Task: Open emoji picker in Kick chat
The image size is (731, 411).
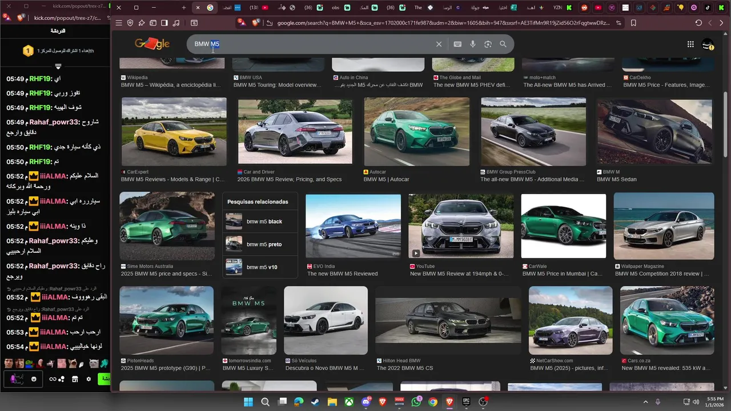Action: point(34,379)
